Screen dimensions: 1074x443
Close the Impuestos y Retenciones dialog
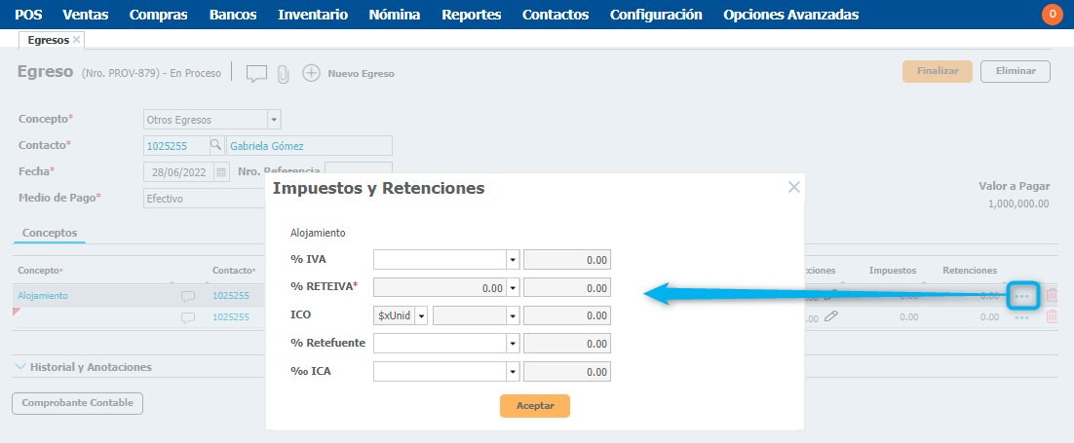tap(794, 187)
